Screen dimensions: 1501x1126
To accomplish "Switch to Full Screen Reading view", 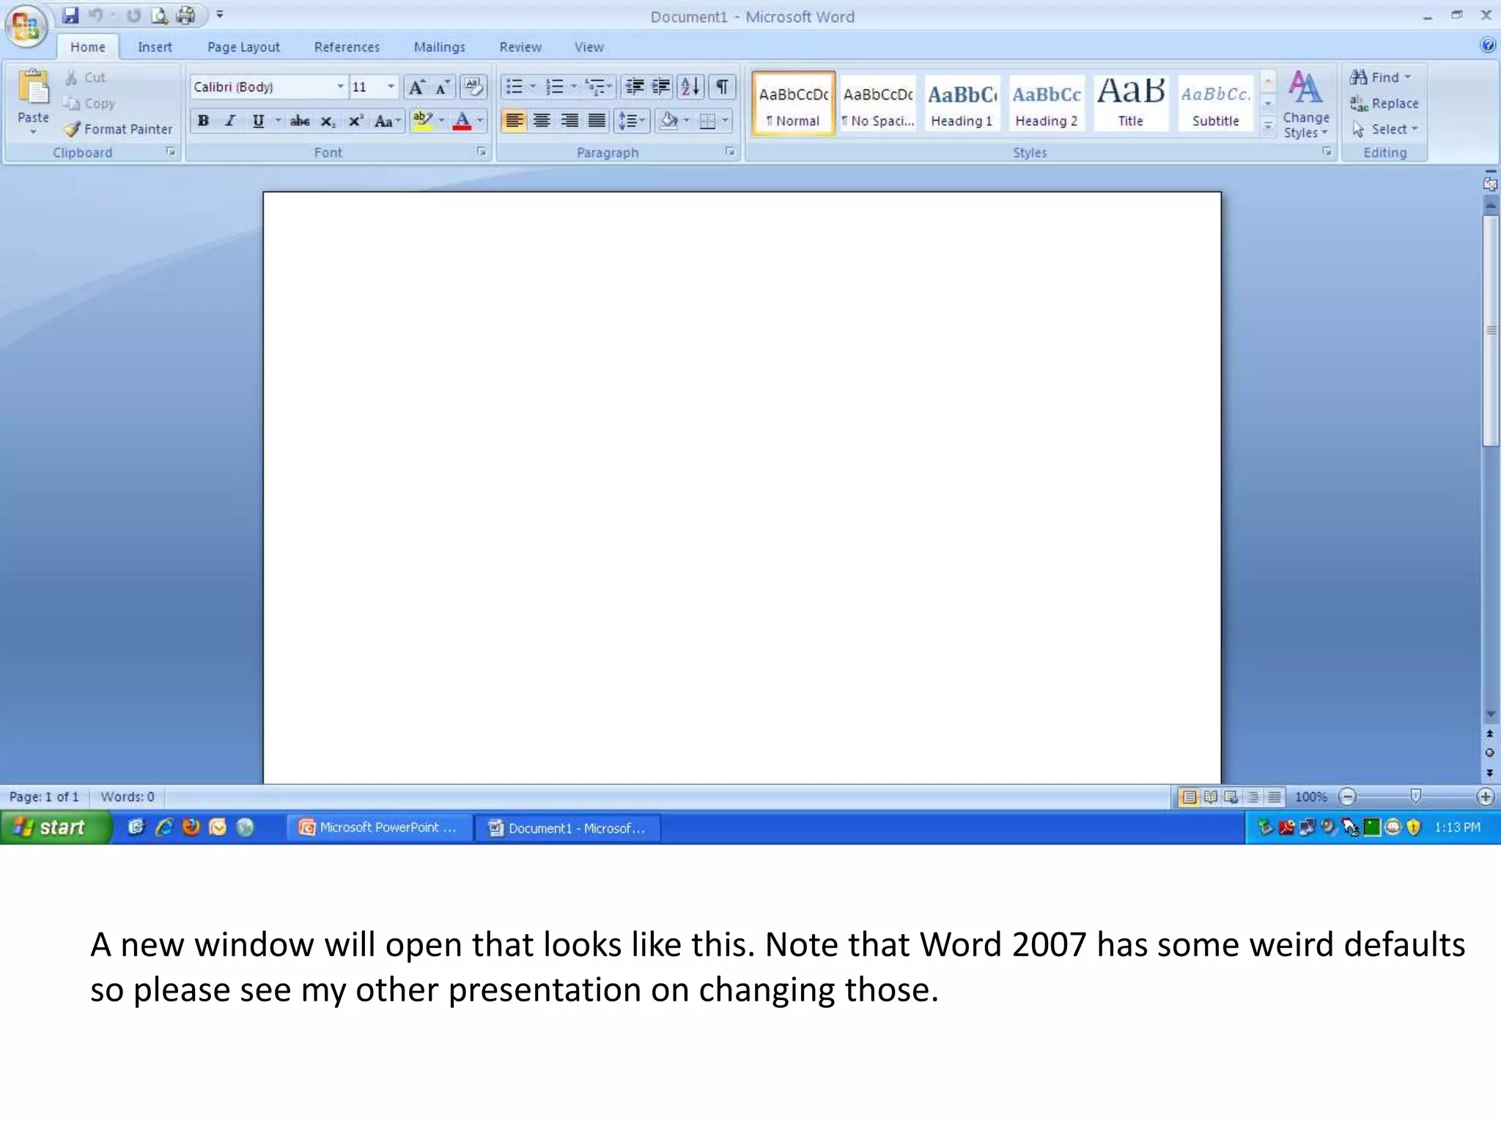I will pos(1211,797).
